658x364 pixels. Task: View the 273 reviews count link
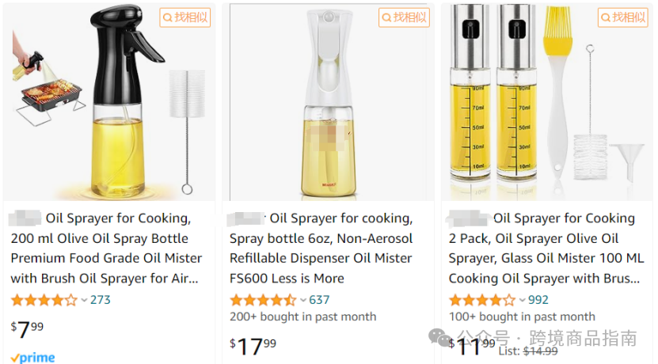101,300
